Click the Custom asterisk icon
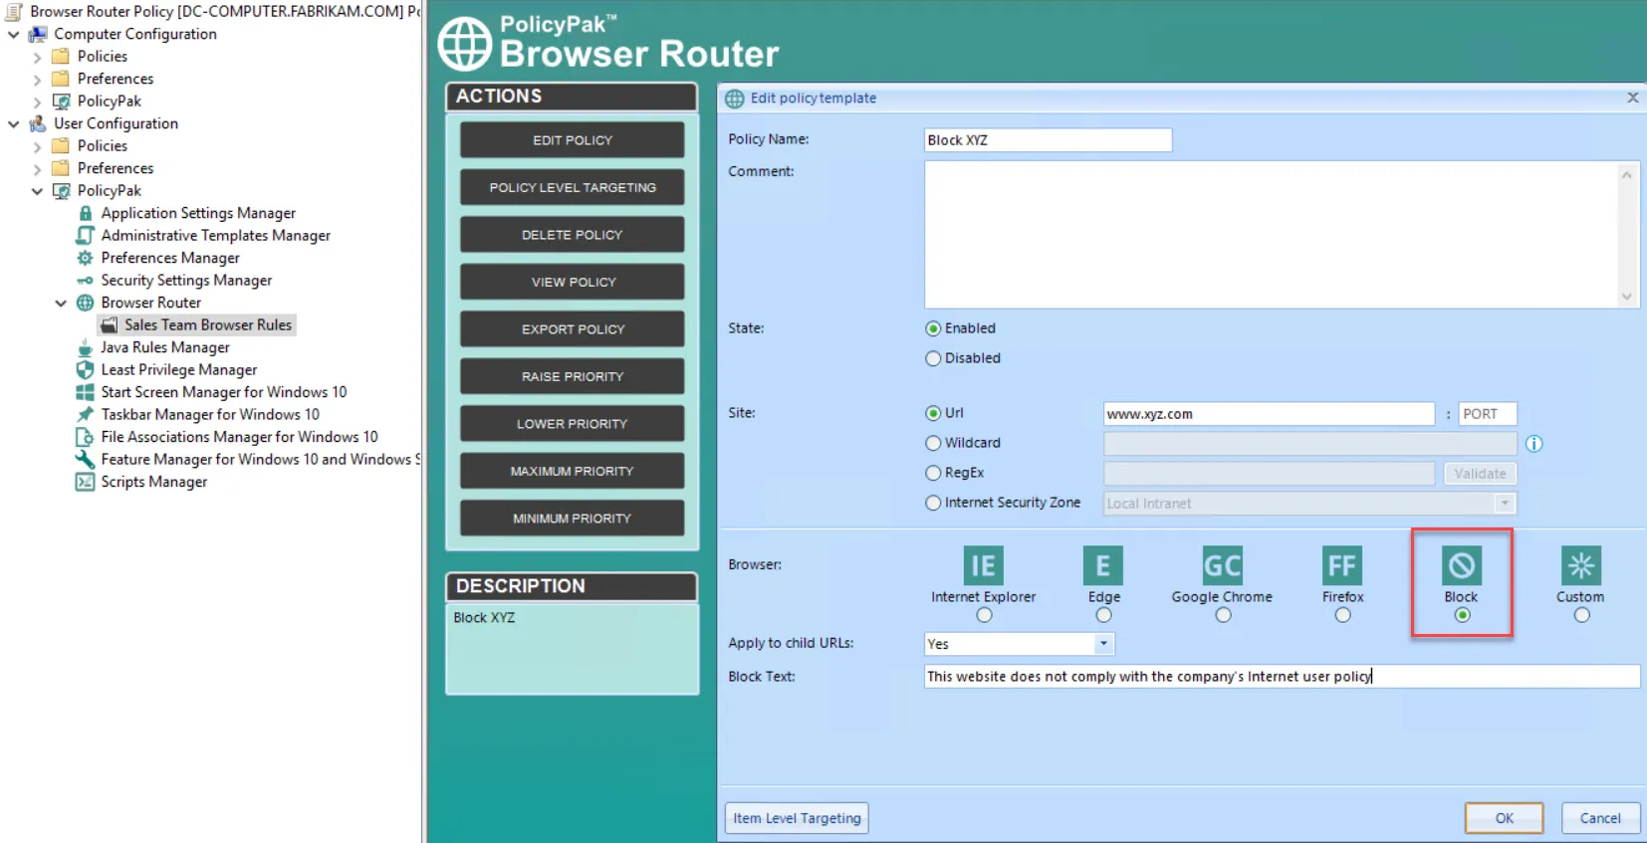 [1581, 565]
